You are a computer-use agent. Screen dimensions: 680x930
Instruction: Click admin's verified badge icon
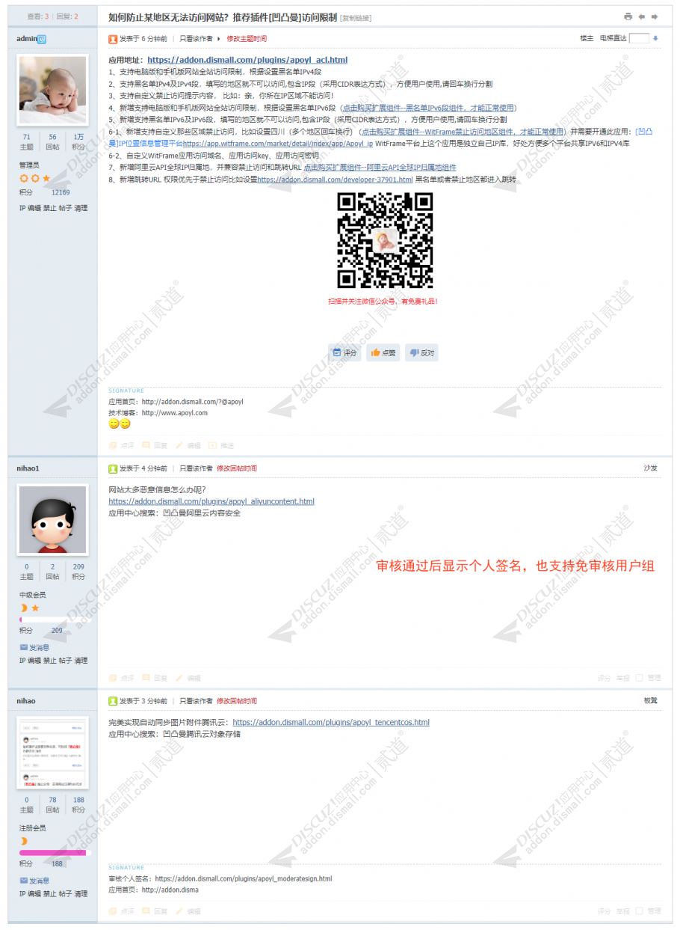pos(42,38)
